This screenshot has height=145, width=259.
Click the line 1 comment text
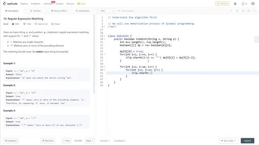pyautogui.click(x=132, y=17)
